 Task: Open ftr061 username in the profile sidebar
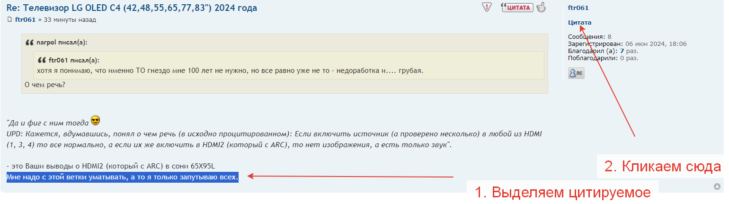(578, 8)
